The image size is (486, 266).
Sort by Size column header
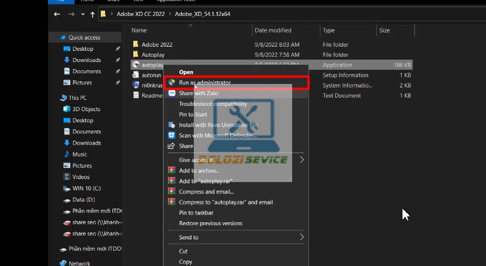click(384, 30)
